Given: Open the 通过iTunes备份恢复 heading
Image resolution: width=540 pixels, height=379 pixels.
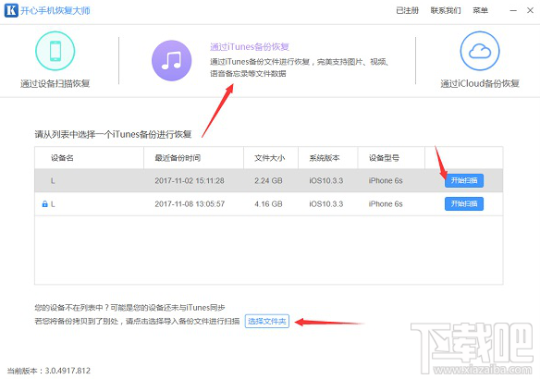Looking at the screenshot, I should click(x=250, y=47).
